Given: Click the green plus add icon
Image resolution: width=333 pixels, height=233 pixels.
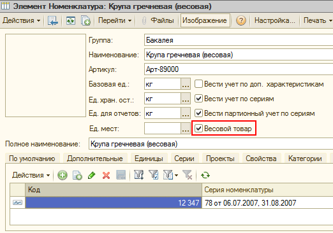Looking at the screenshot, I should click(63, 175).
